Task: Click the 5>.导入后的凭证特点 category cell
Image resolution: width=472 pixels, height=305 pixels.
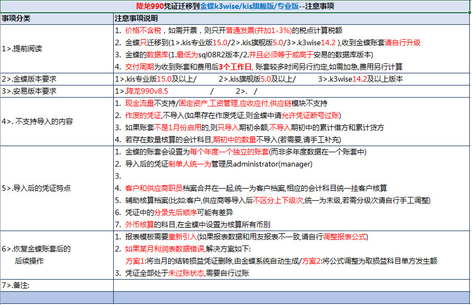Action: [x=57, y=188]
